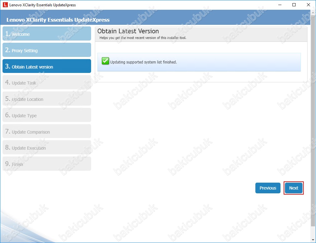Click the Next button
The image size is (316, 243).
(294, 188)
